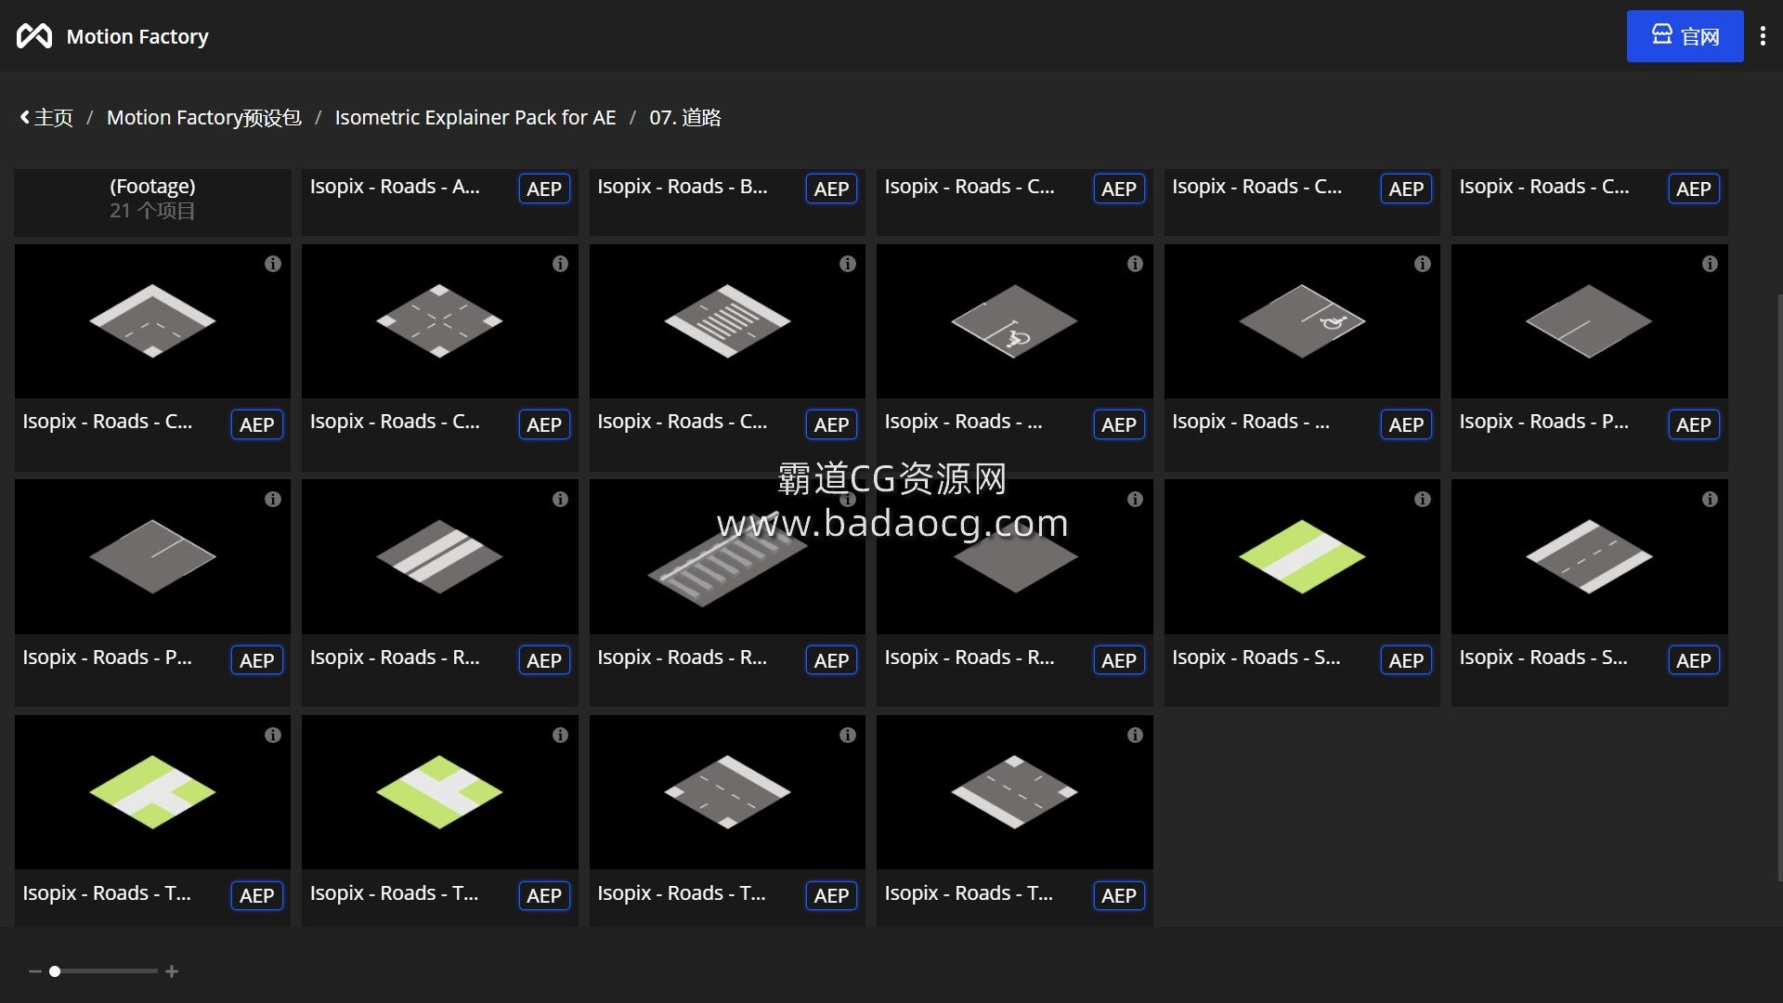
Task: Open the 官网 official site button
Action: [1685, 36]
